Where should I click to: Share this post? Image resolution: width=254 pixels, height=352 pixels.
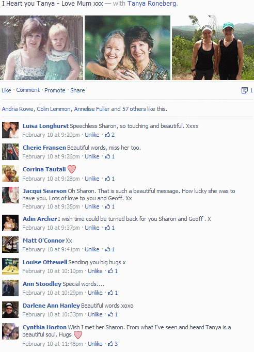[77, 90]
